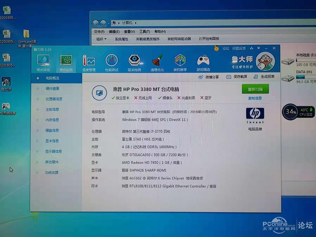
Task: Click the 计算机 address bar breadcrumb
Action: (x=127, y=23)
